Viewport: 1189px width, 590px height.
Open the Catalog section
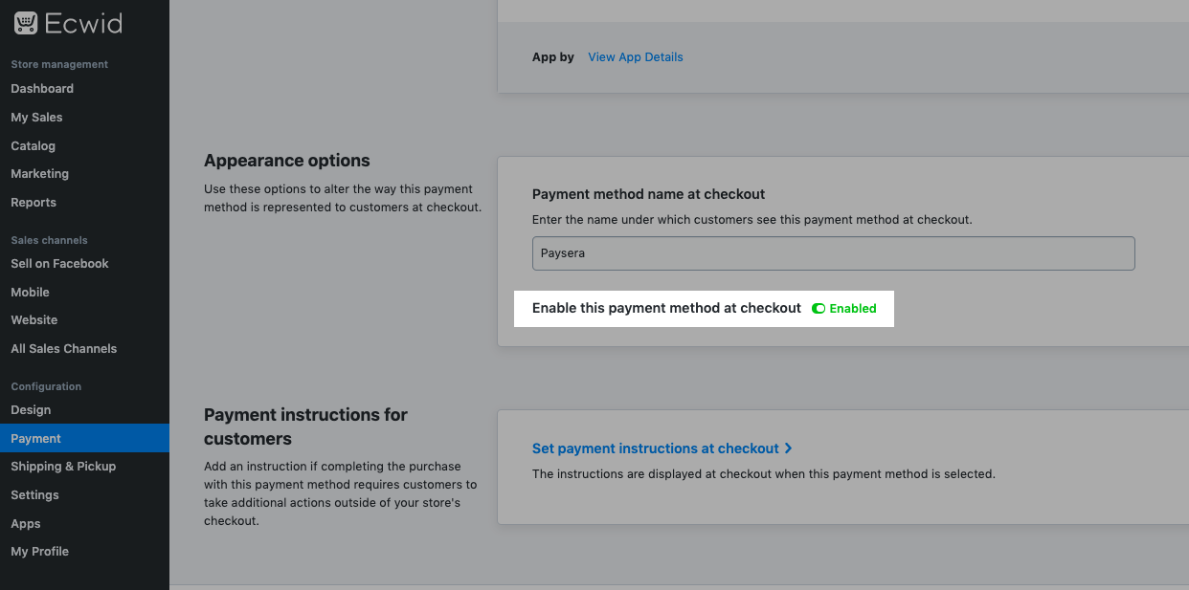click(33, 145)
